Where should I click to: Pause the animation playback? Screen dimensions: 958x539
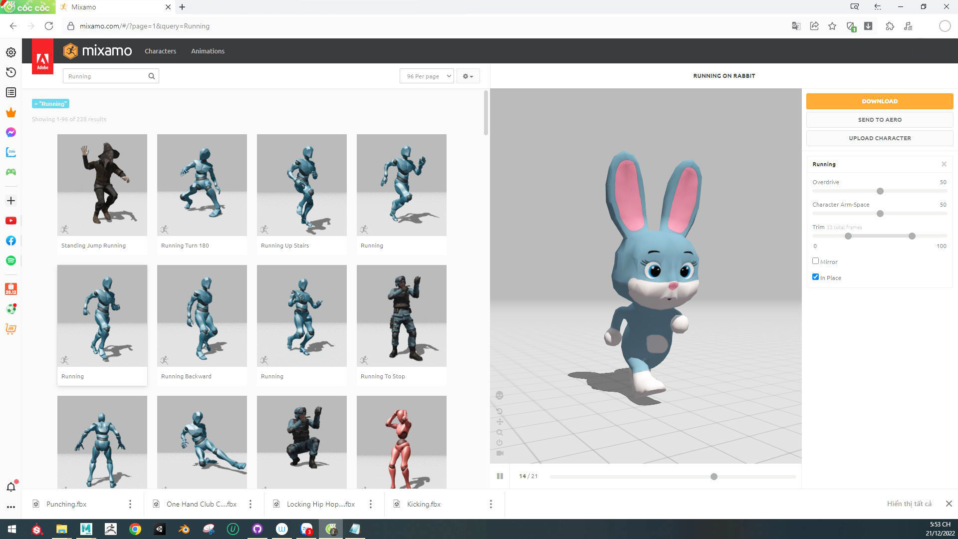(500, 476)
